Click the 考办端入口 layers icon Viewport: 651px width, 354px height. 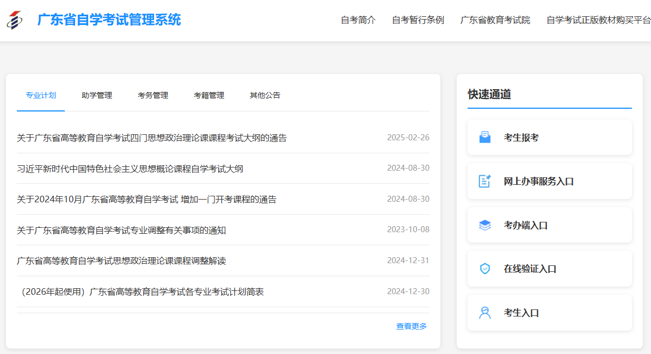[485, 225]
